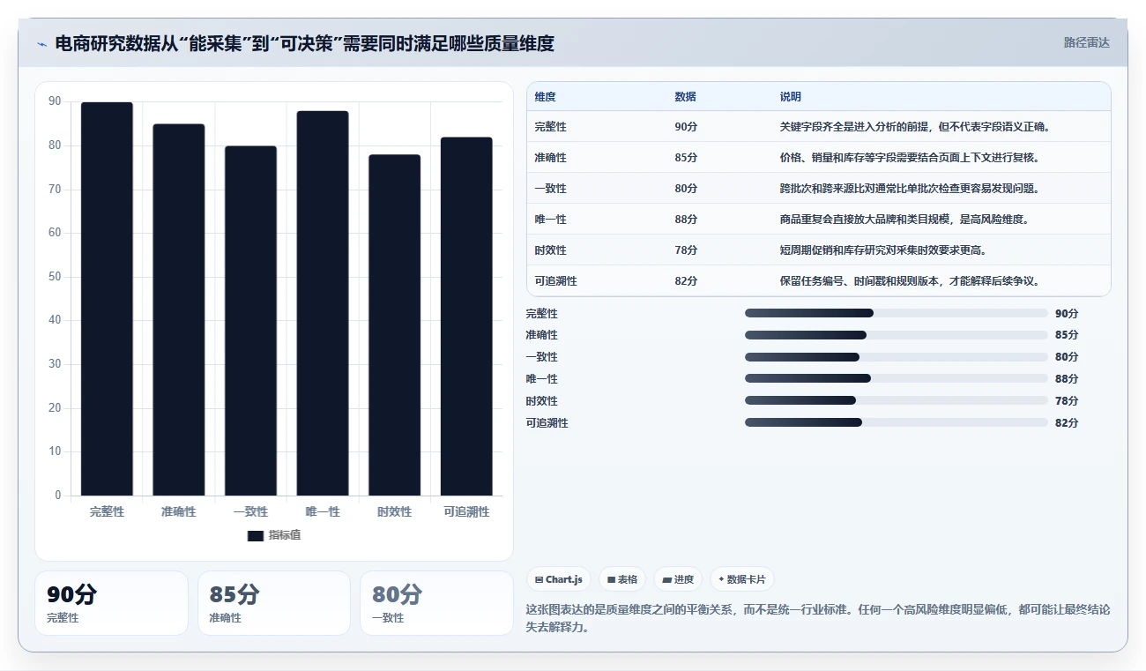
Task: Click the 90 y-axis tick label
Action: (56, 101)
